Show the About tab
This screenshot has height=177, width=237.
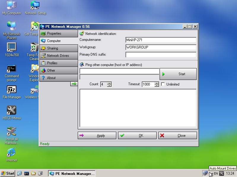tap(59, 78)
